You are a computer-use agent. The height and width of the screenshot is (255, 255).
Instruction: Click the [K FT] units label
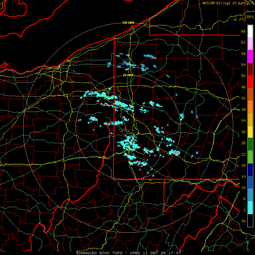239,20
